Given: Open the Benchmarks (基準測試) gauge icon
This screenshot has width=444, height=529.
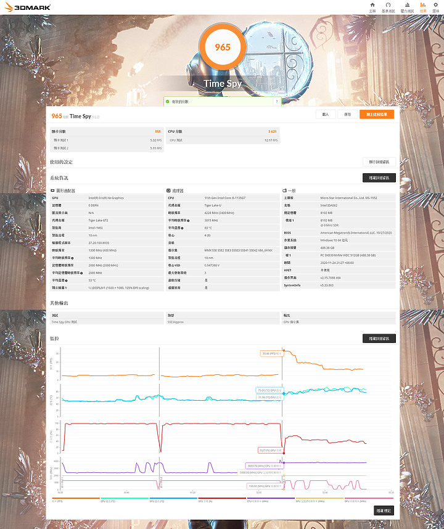Looking at the screenshot, I should (x=388, y=5).
